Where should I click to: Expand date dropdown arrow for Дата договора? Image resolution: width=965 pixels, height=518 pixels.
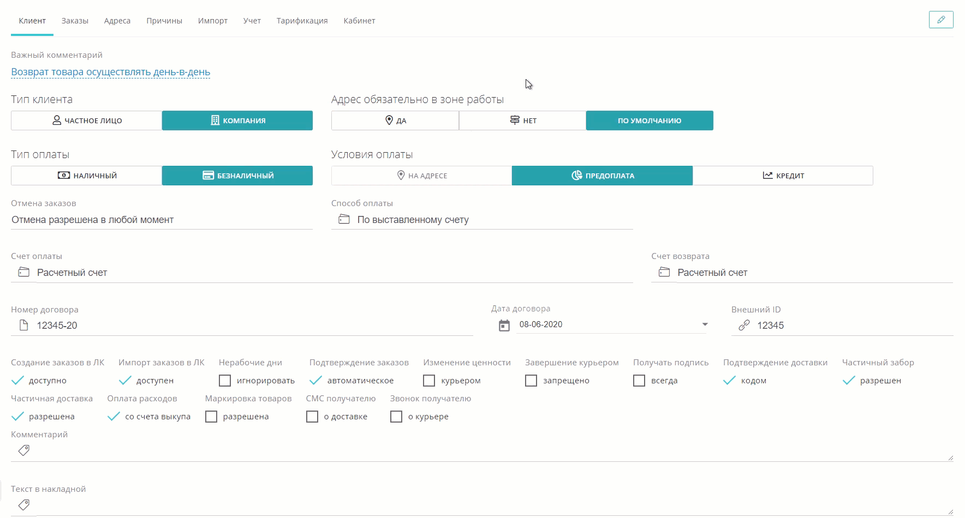[705, 324]
